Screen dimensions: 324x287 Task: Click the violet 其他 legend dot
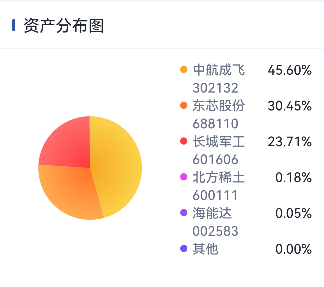[x=184, y=248]
